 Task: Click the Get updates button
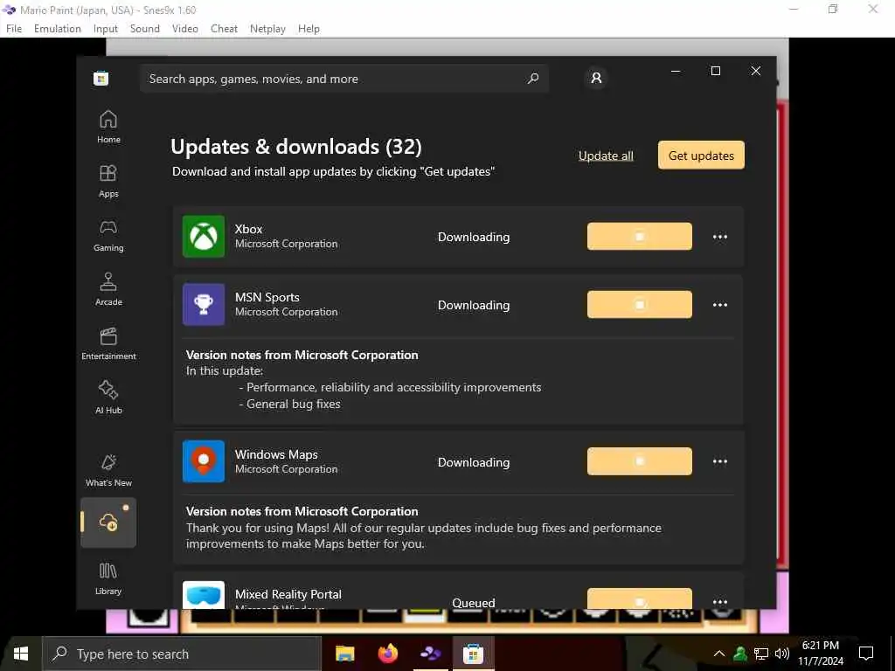tap(701, 156)
